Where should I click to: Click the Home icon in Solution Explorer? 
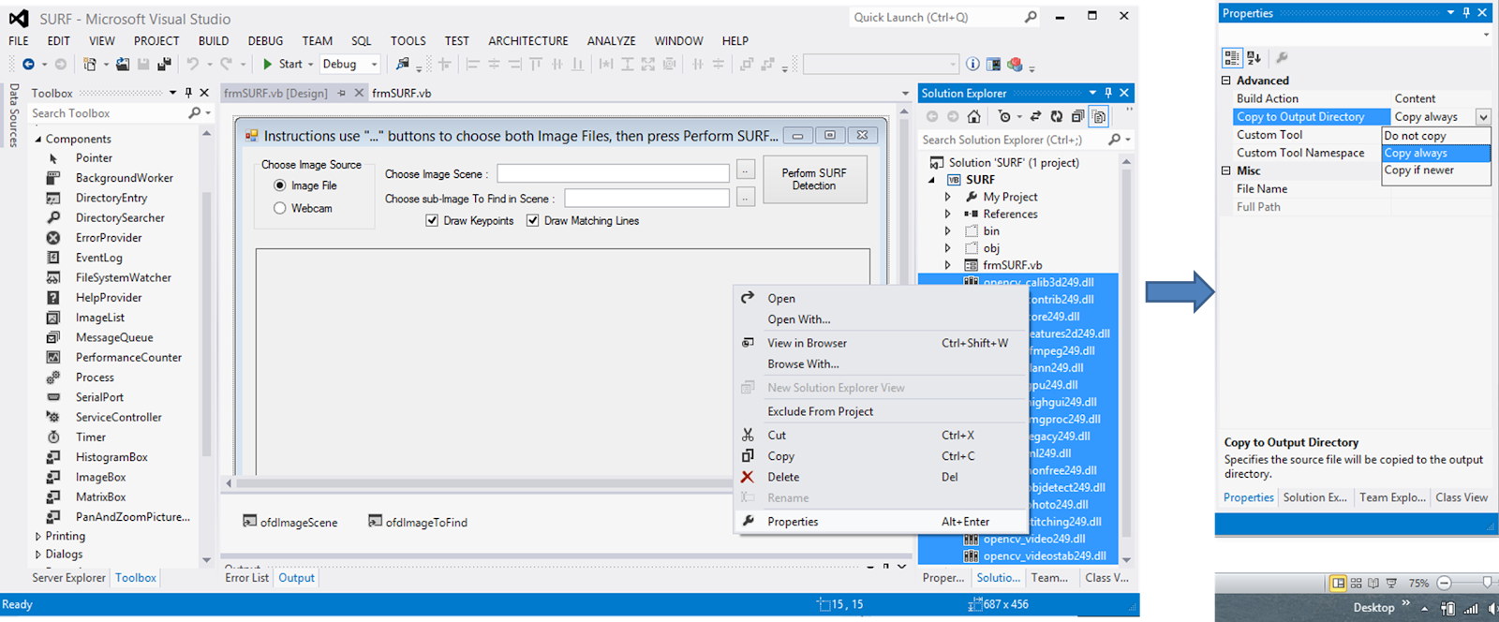[x=974, y=116]
